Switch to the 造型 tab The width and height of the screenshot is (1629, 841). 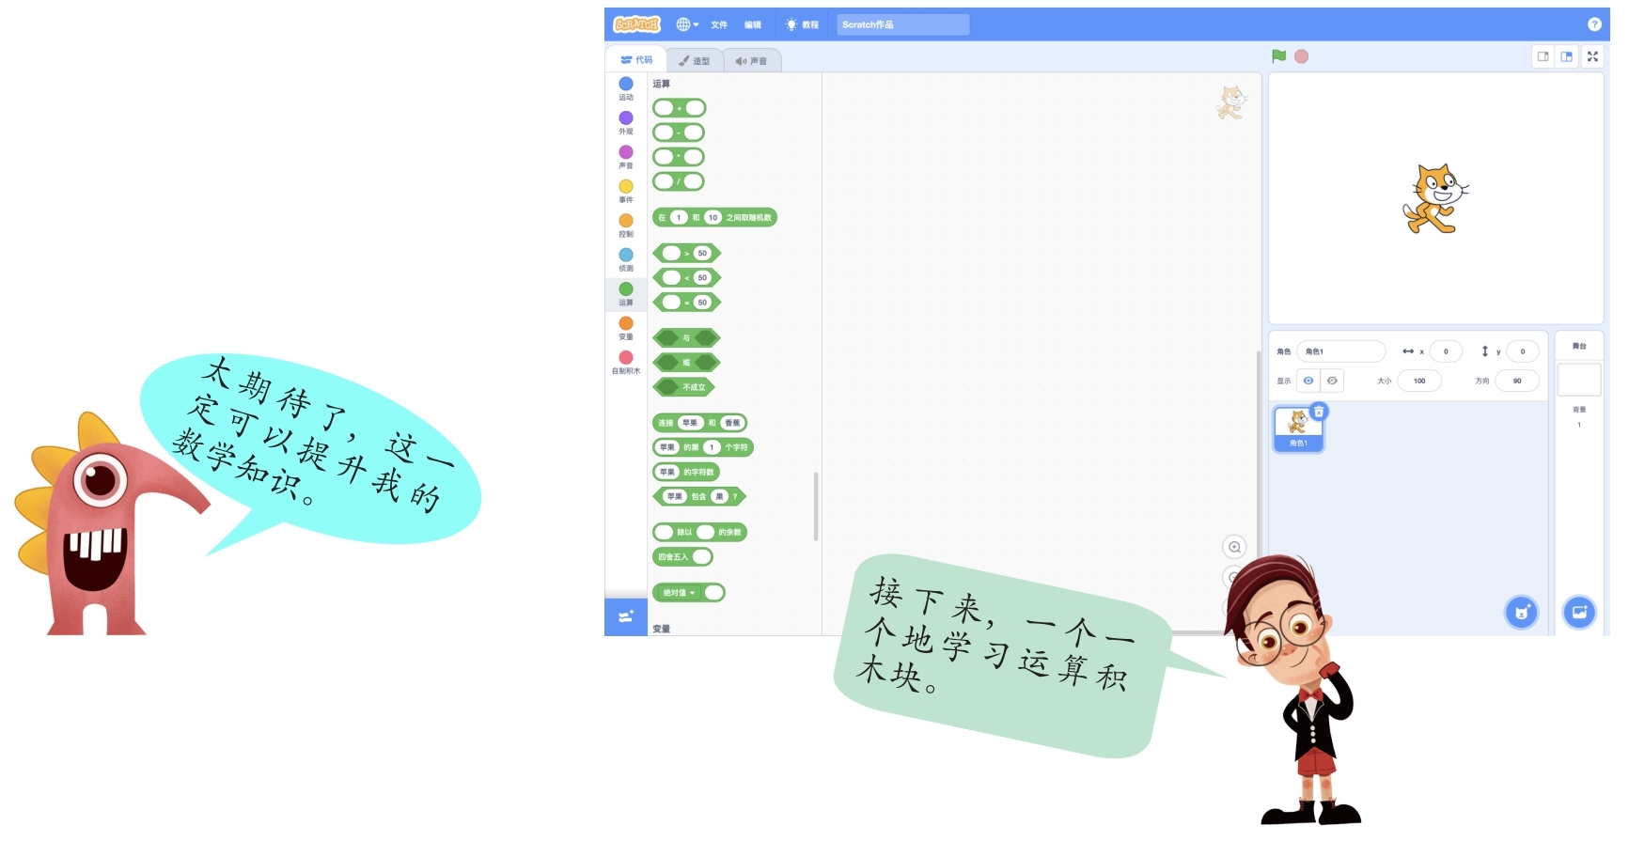pos(695,60)
